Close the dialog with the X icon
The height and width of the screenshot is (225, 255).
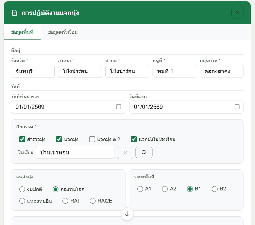pyautogui.click(x=237, y=13)
